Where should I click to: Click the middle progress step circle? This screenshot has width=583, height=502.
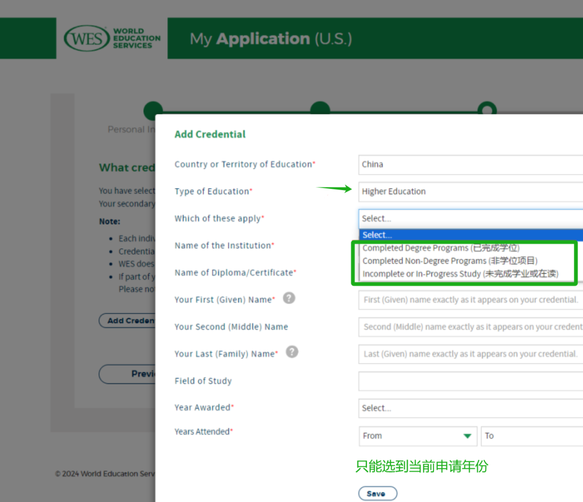pyautogui.click(x=320, y=109)
